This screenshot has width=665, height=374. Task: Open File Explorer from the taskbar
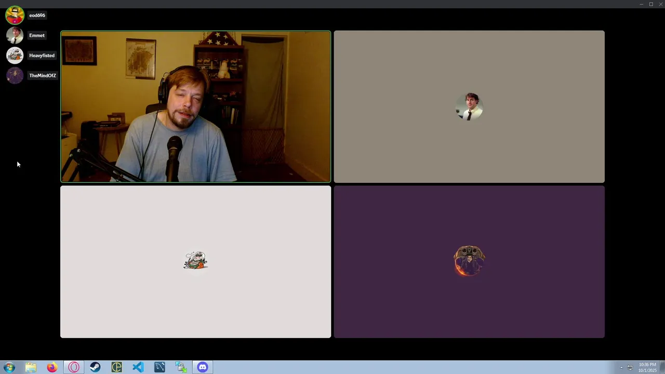tap(31, 367)
